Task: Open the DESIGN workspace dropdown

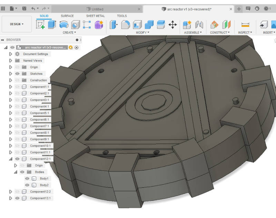Action: [17, 24]
